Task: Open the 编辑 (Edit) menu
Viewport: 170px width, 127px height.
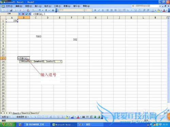Action: (19, 6)
